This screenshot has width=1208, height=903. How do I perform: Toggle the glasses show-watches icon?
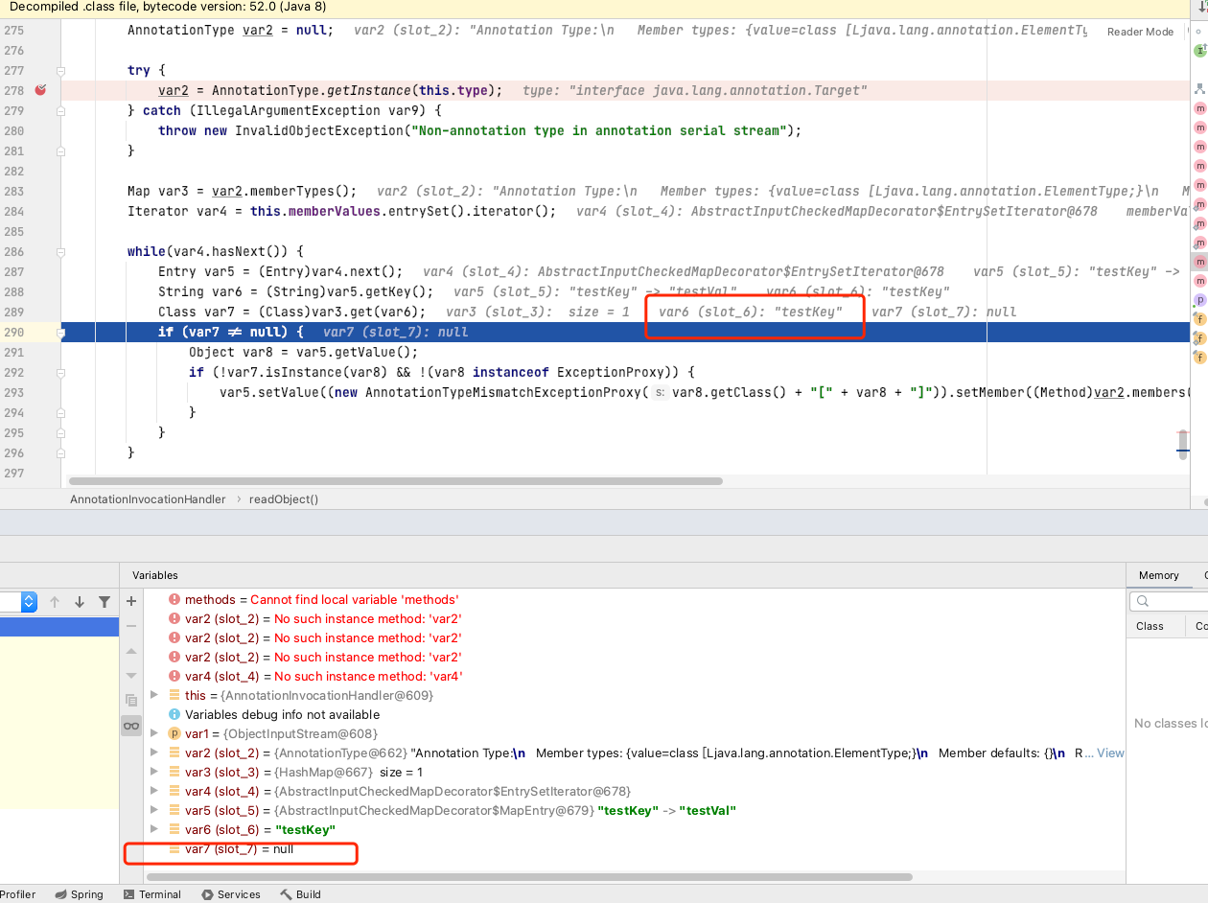[x=131, y=726]
